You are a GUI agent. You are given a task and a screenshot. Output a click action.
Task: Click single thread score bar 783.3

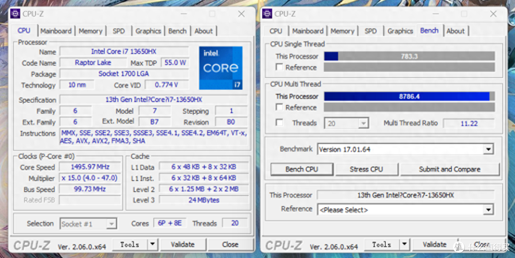pos(409,56)
